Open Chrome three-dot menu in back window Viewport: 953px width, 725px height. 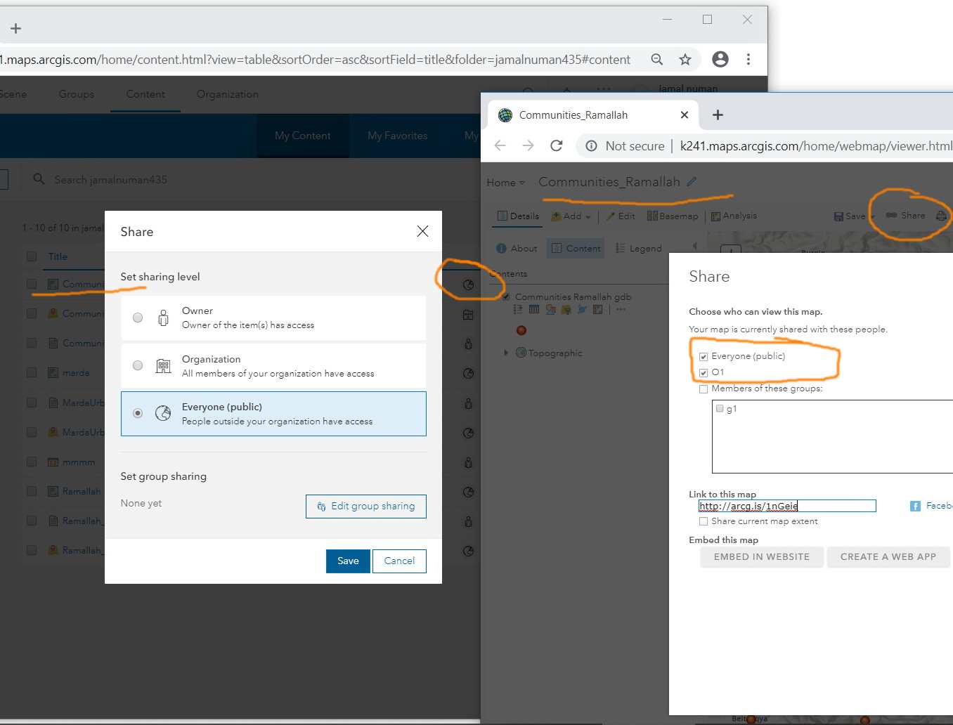[748, 59]
